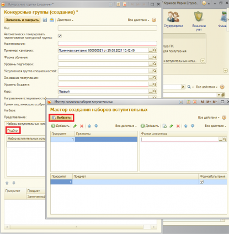Delete row with red X in Предметы toolbar
Image resolution: width=229 pixels, height=234 pixels.
click(82, 126)
